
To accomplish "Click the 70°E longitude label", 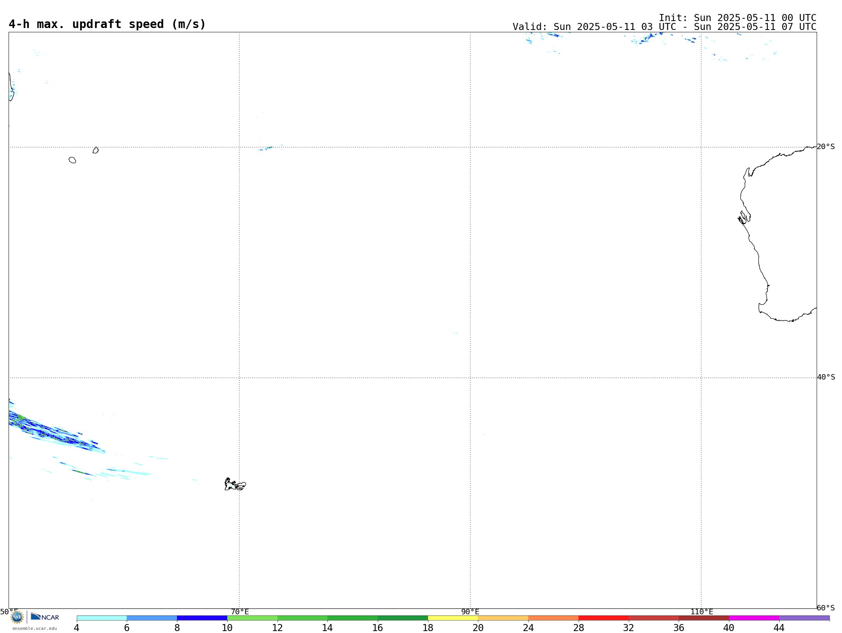I will [x=240, y=612].
